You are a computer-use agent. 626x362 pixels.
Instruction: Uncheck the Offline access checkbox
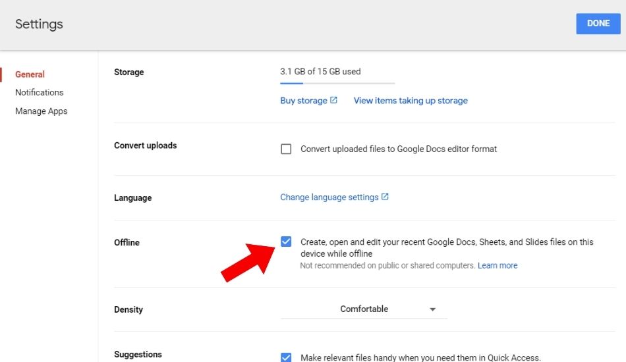[286, 242]
